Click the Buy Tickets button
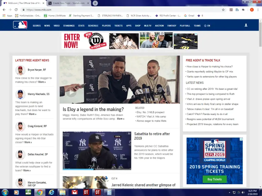This screenshot has height=196, width=262. (215, 179)
